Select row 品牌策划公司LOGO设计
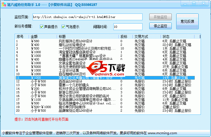 tap(105, 111)
